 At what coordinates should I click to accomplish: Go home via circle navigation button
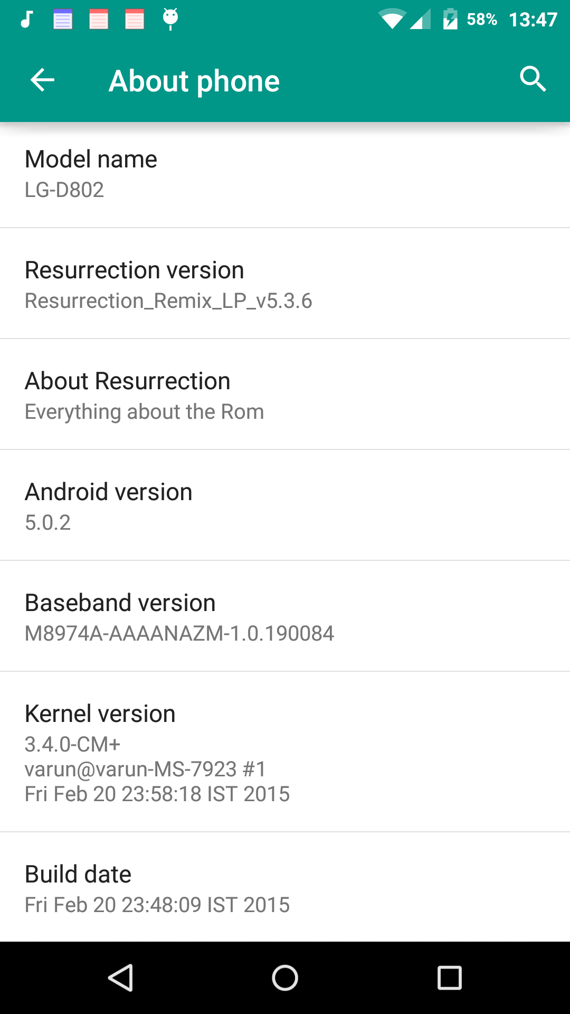[x=285, y=978]
